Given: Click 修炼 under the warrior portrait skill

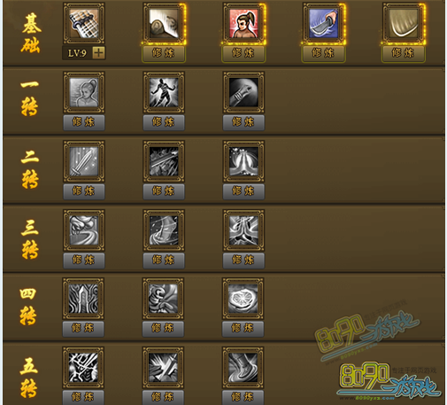Looking at the screenshot, I should (x=243, y=54).
